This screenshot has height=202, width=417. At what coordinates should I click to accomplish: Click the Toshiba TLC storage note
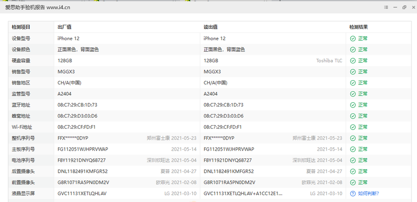coord(329,61)
